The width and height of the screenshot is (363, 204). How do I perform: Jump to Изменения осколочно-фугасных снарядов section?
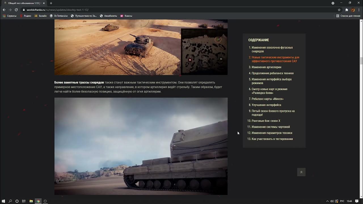272,49
